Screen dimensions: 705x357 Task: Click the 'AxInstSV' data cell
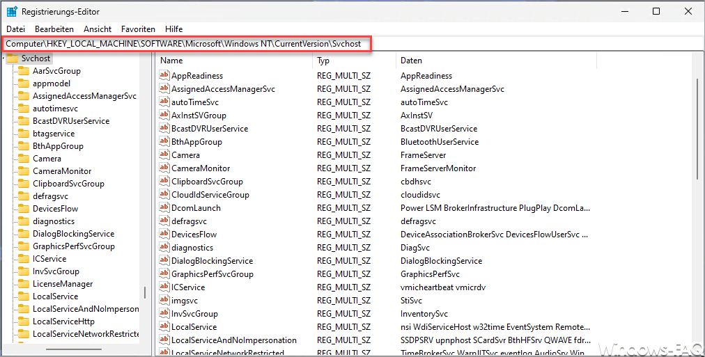coord(417,116)
